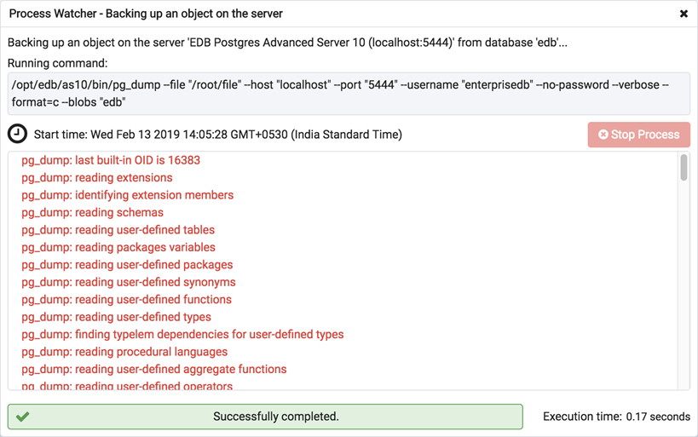Select the 'last built-in OID is 16383' line
The image size is (698, 437).
pos(111,160)
